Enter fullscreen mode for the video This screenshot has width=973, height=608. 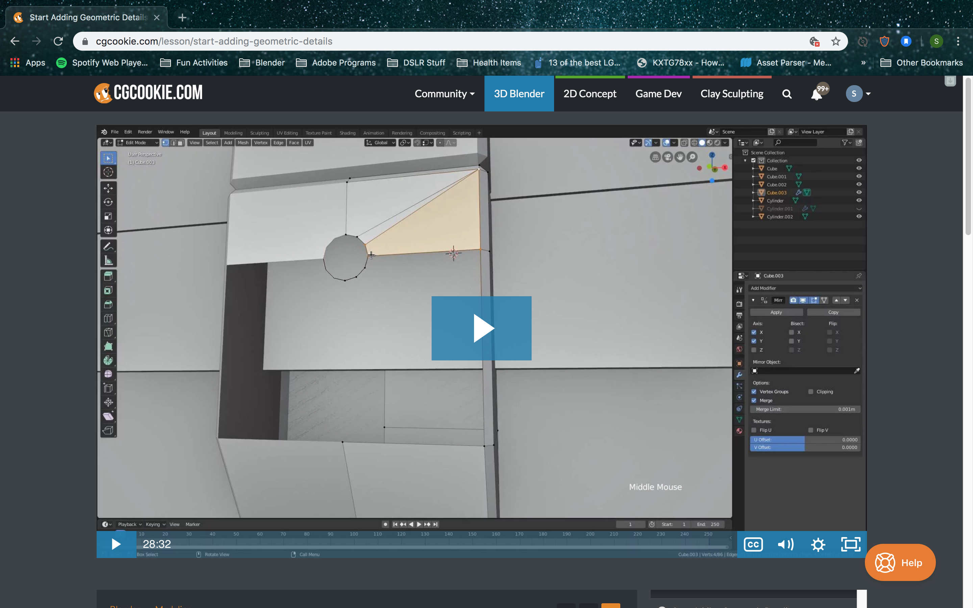tap(850, 544)
